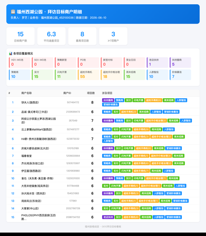Click row number 5 link

tap(13, 139)
